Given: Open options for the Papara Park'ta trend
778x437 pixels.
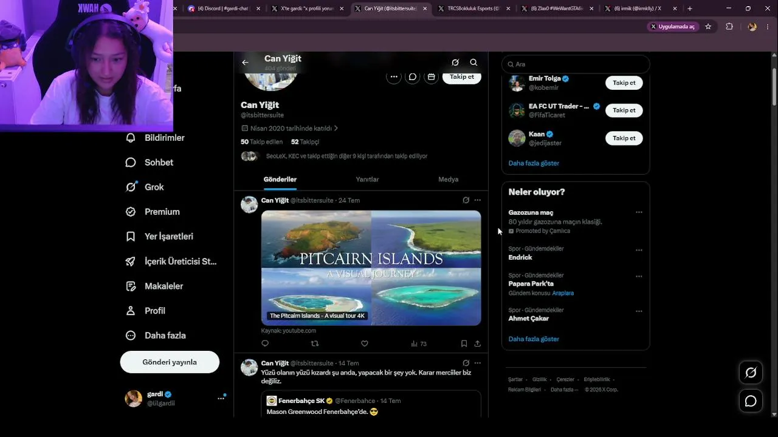Looking at the screenshot, I should pyautogui.click(x=639, y=276).
